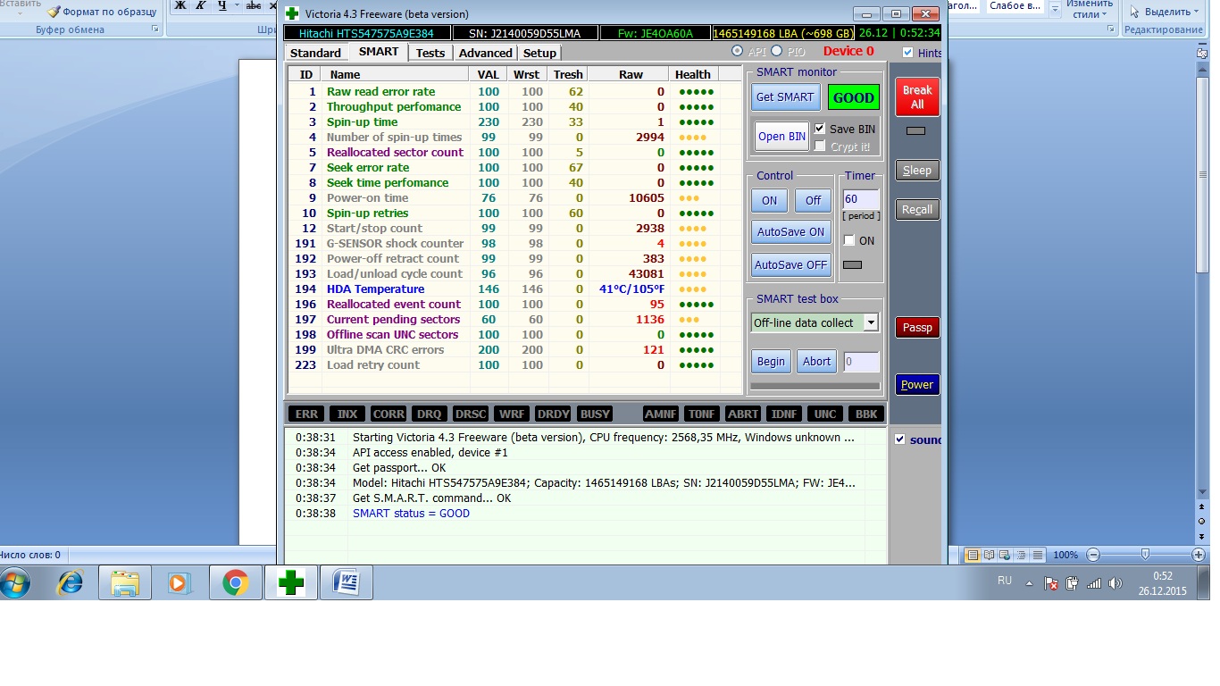
Task: Open media player from taskbar
Action: tap(180, 583)
